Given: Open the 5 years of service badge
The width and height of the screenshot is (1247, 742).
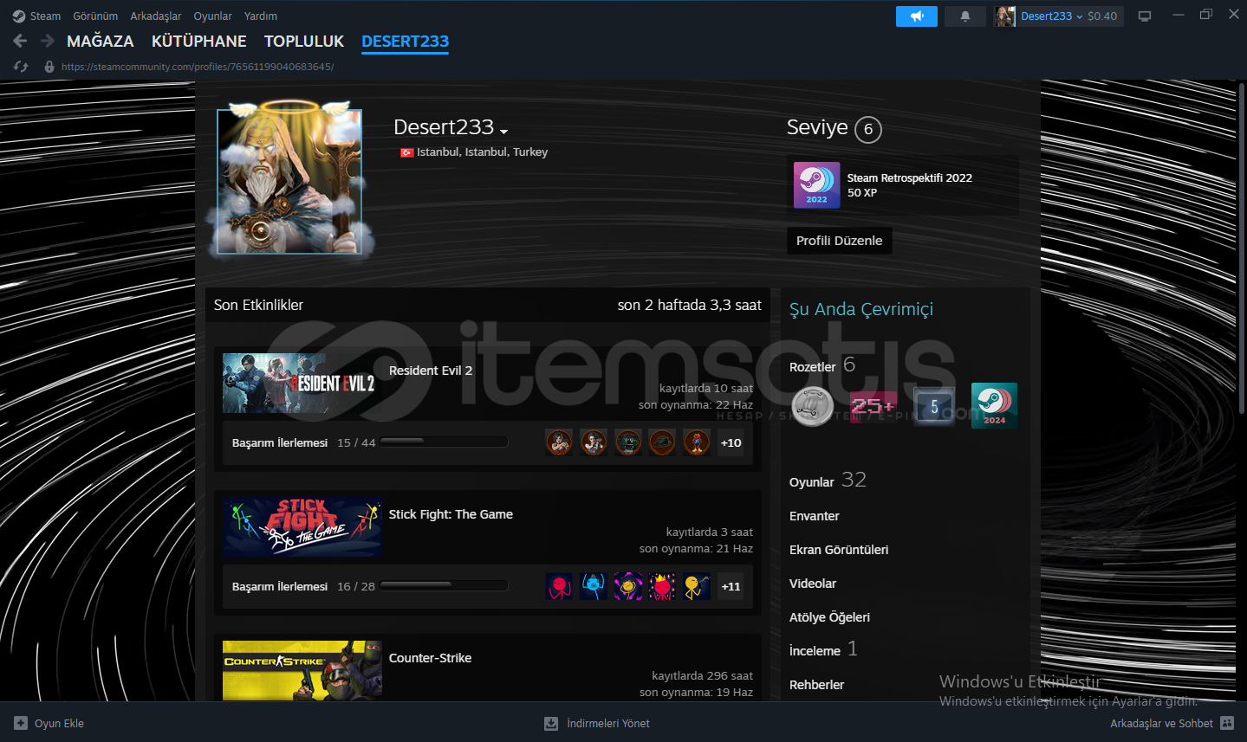Looking at the screenshot, I should point(934,406).
